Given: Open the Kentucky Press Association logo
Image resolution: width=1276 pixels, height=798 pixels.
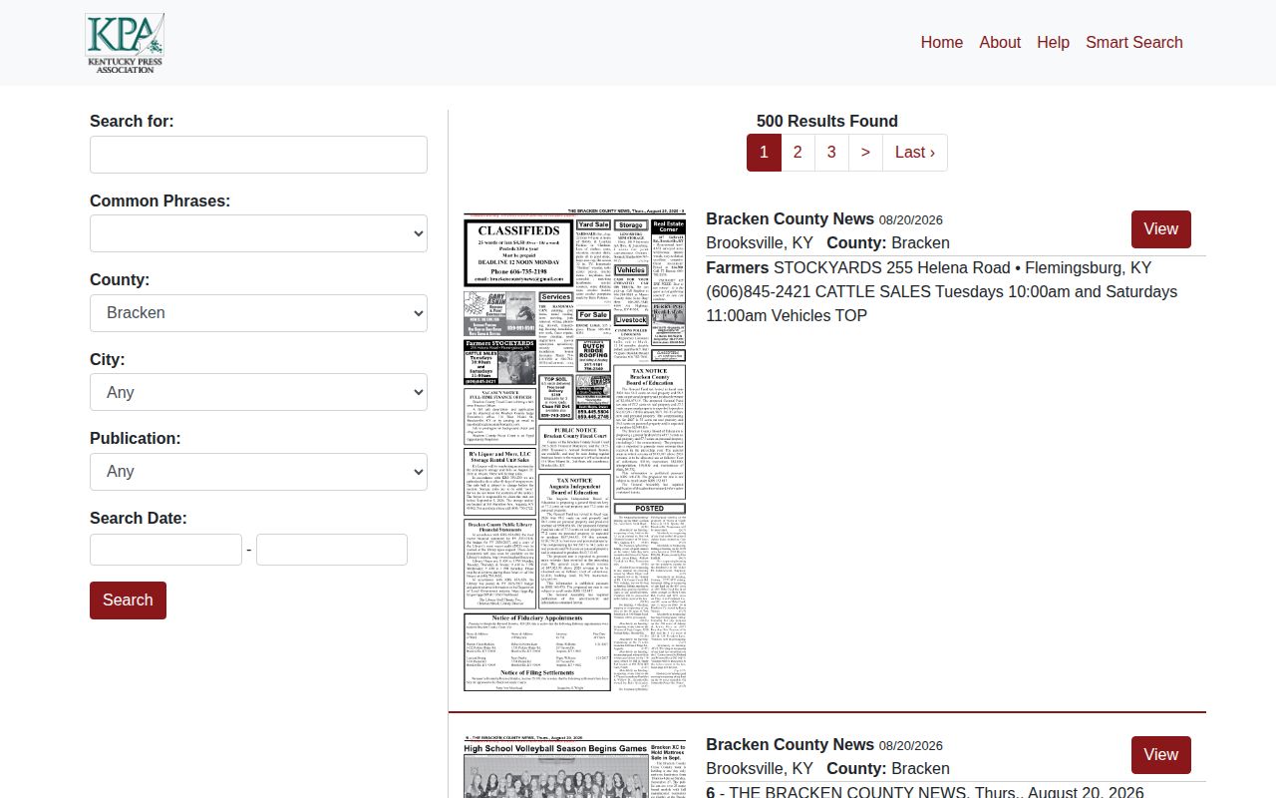Looking at the screenshot, I should point(125,43).
